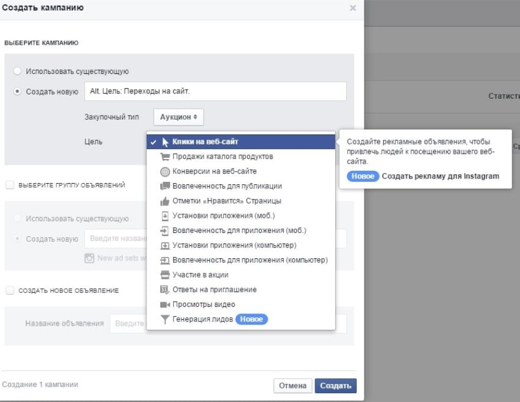Image resolution: width=520 pixels, height=402 pixels.
Task: Click the icon for Вовлеченность для приложения (моб.)
Action: point(165,231)
